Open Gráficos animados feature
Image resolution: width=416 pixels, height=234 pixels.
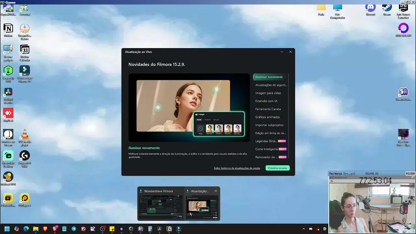coord(267,117)
